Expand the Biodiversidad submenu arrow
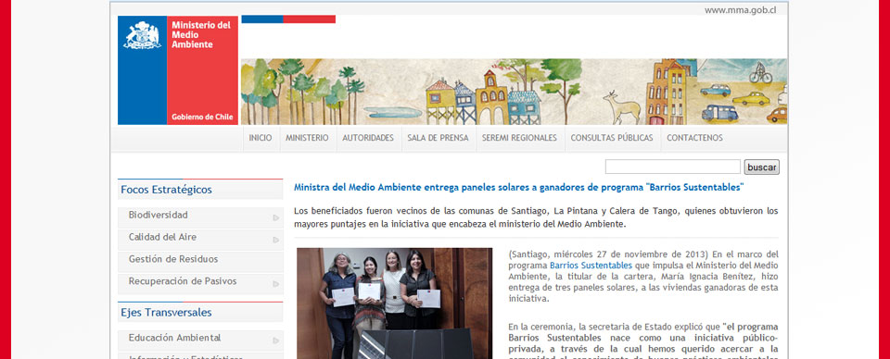The height and width of the screenshot is (359, 890). pyautogui.click(x=276, y=217)
